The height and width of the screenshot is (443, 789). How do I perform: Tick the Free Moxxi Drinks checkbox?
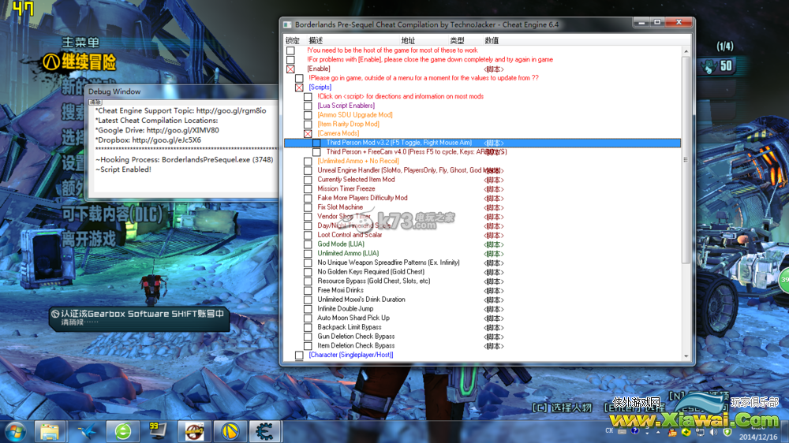pos(308,291)
